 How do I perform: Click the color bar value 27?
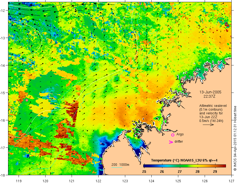tap(180, 171)
